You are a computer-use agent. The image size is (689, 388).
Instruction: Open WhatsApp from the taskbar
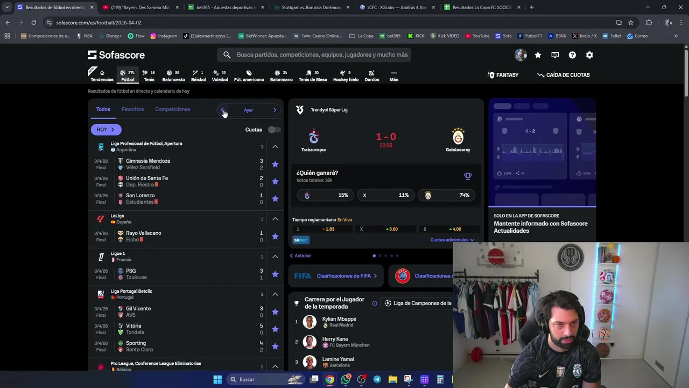[x=346, y=379]
